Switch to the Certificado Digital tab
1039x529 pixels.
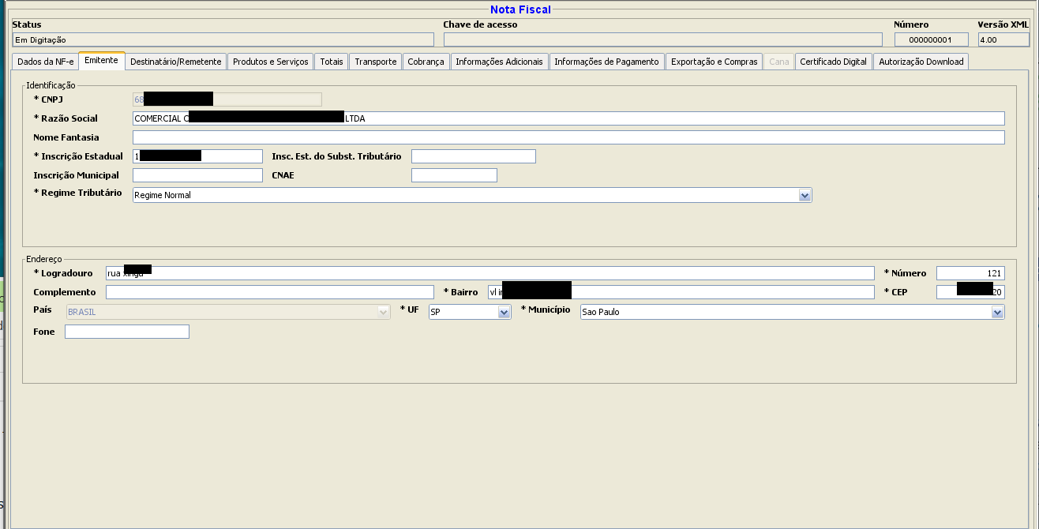point(833,62)
